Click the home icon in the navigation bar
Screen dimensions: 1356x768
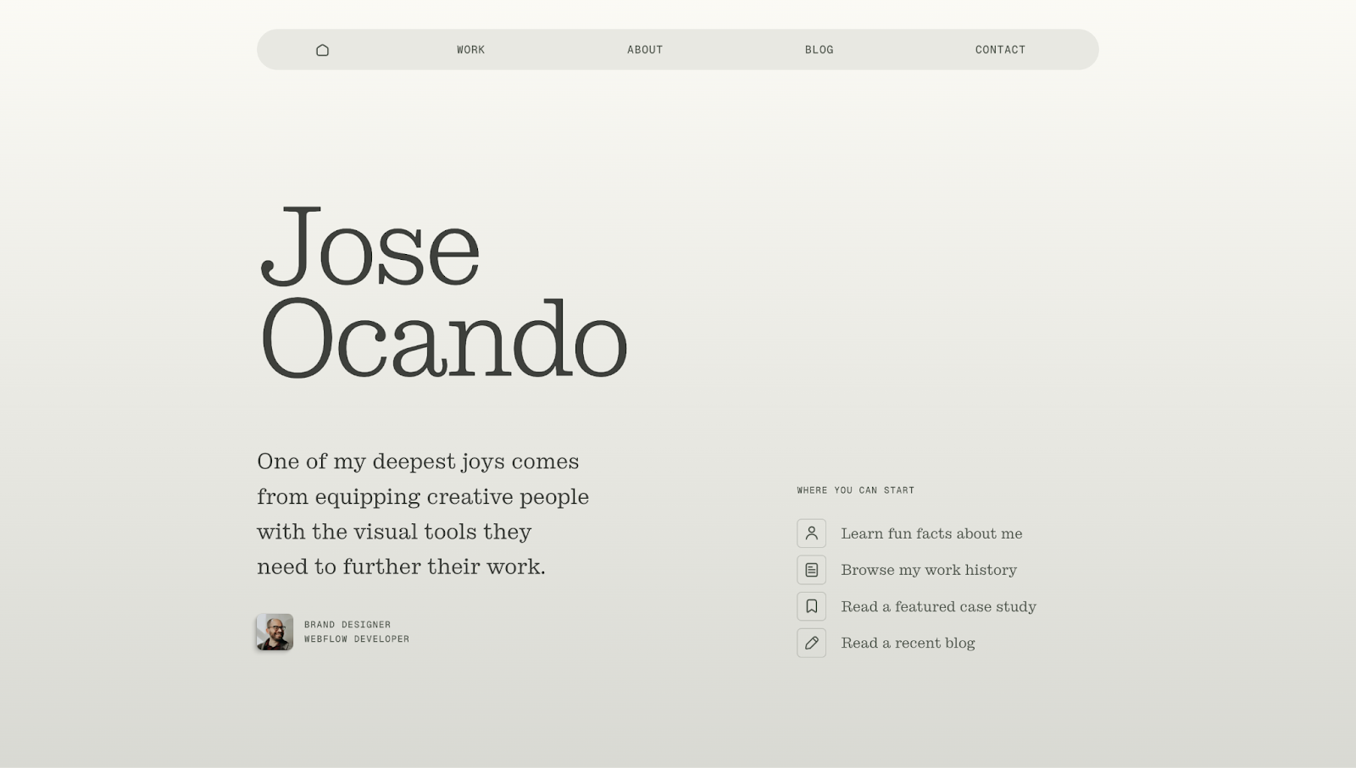tap(321, 50)
